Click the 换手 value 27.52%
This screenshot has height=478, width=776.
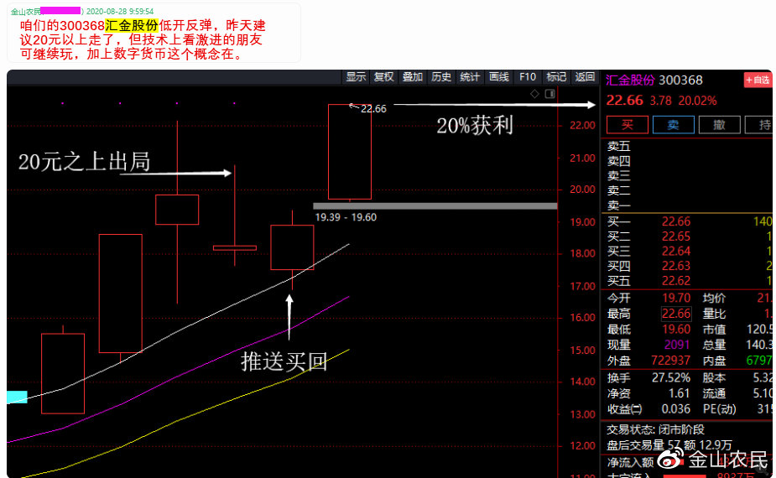tap(671, 378)
